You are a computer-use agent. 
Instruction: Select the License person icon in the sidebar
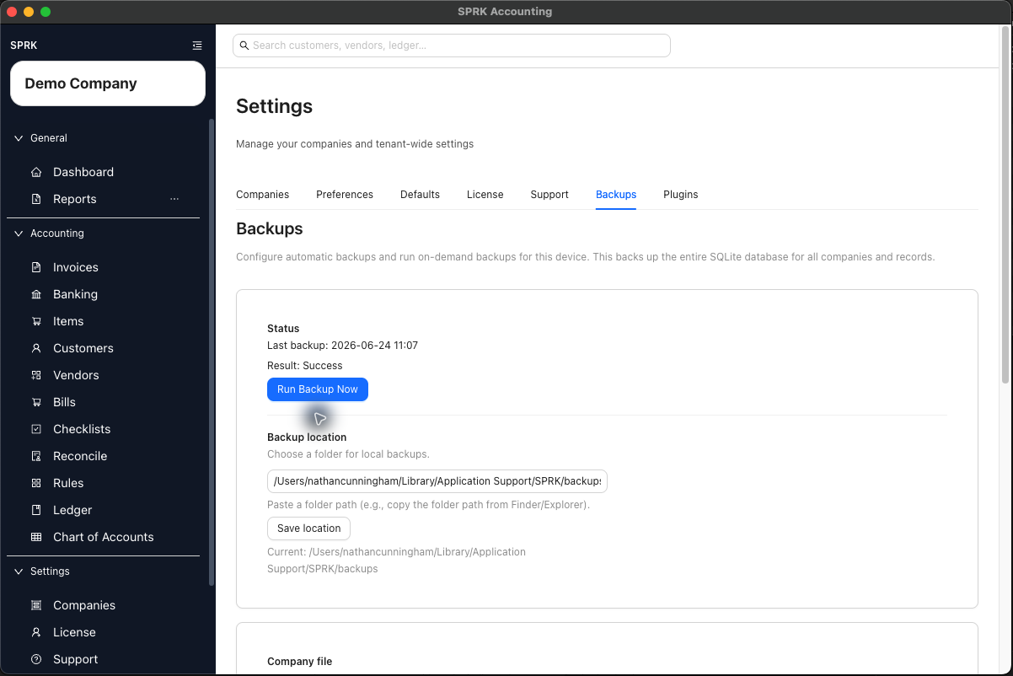[x=36, y=632]
